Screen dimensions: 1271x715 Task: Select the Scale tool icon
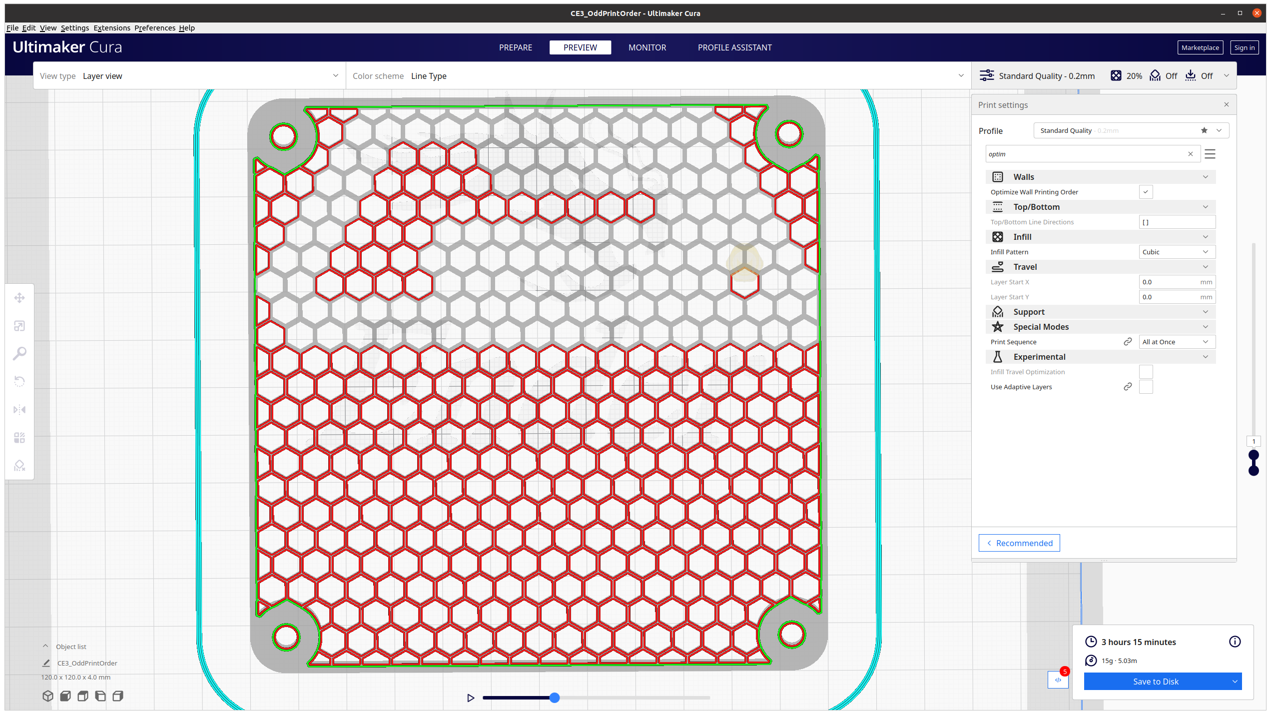[19, 326]
